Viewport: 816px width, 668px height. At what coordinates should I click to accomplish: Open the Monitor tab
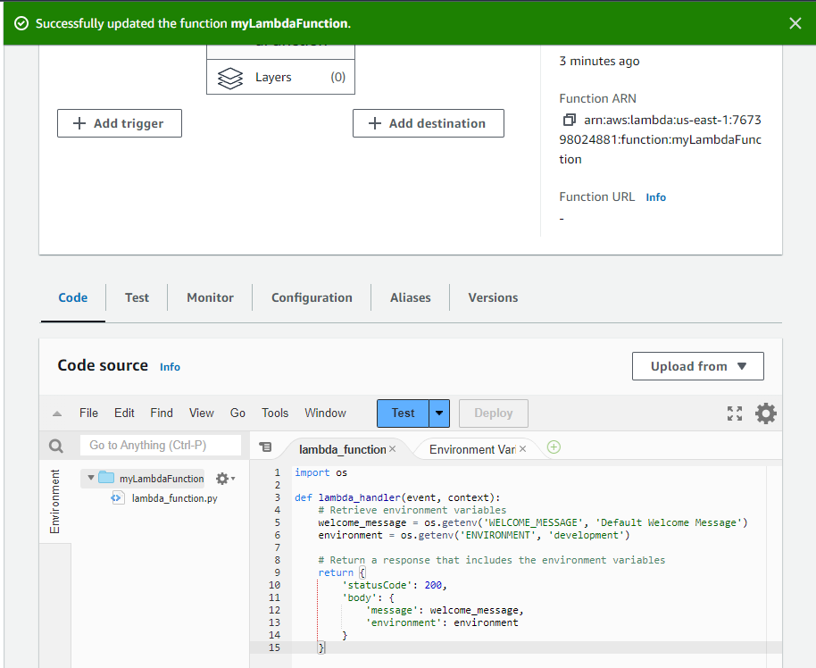[x=210, y=297]
